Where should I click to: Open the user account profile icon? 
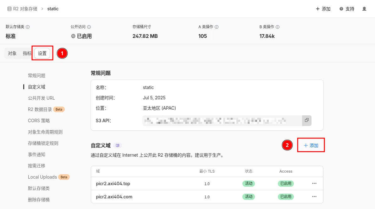(364, 9)
